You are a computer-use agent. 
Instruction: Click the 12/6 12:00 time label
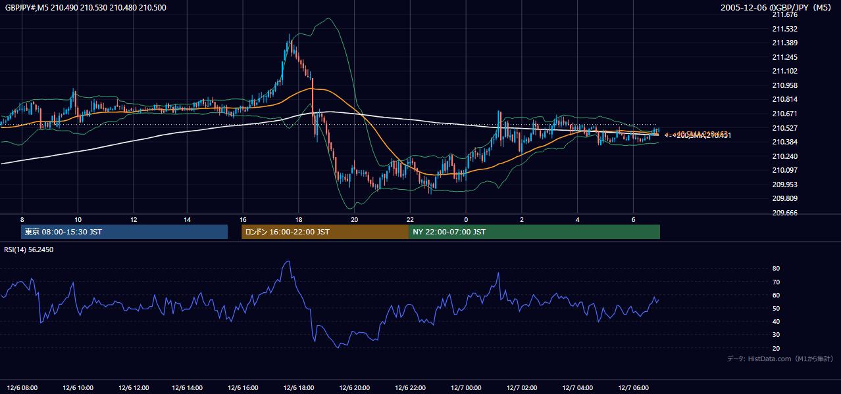134,387
